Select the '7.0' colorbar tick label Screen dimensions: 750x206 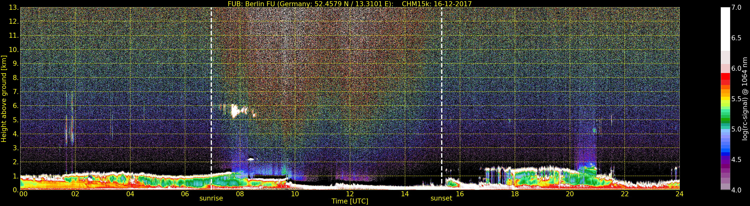736,7
